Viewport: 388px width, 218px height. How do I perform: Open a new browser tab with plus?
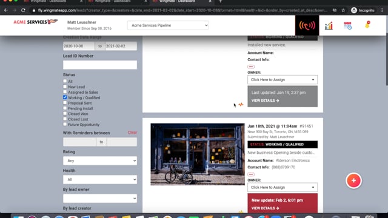point(220,1)
